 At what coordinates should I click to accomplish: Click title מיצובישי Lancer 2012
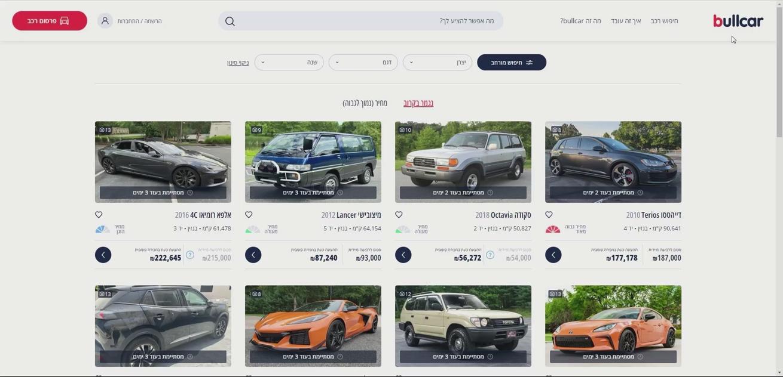(x=351, y=215)
